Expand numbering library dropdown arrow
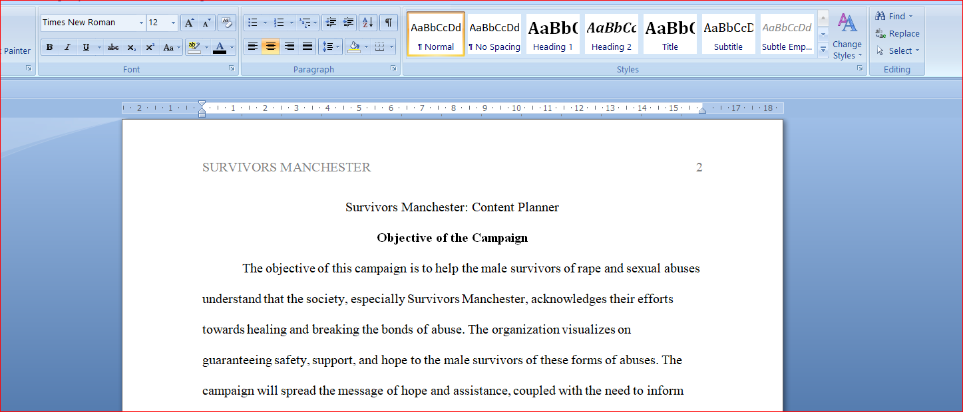The width and height of the screenshot is (963, 412). click(x=291, y=23)
